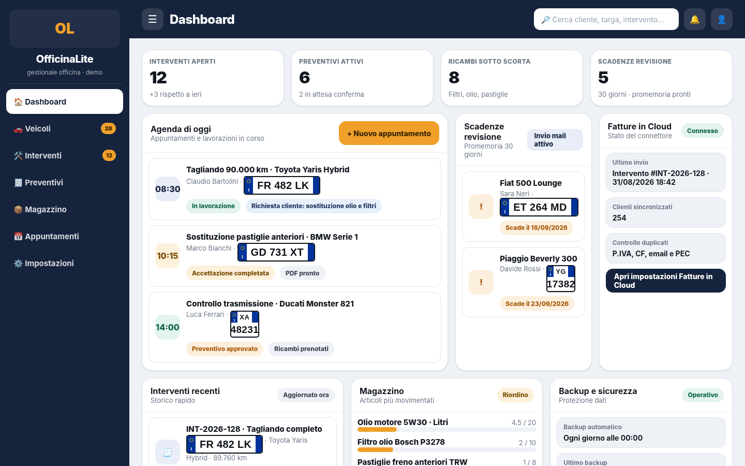Open Preventivi in the sidebar

[x=65, y=182]
